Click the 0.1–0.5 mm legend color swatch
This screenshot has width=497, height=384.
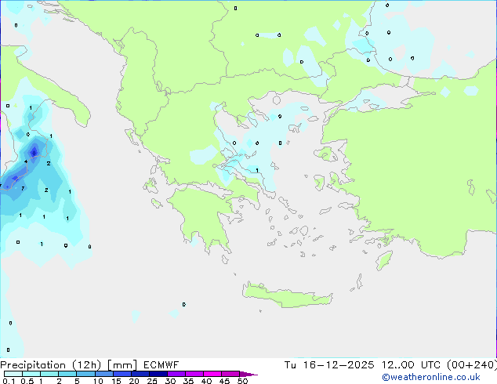coord(13,374)
